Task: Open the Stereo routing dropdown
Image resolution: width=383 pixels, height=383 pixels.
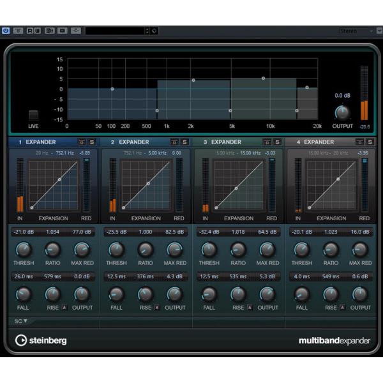Action: (356, 31)
